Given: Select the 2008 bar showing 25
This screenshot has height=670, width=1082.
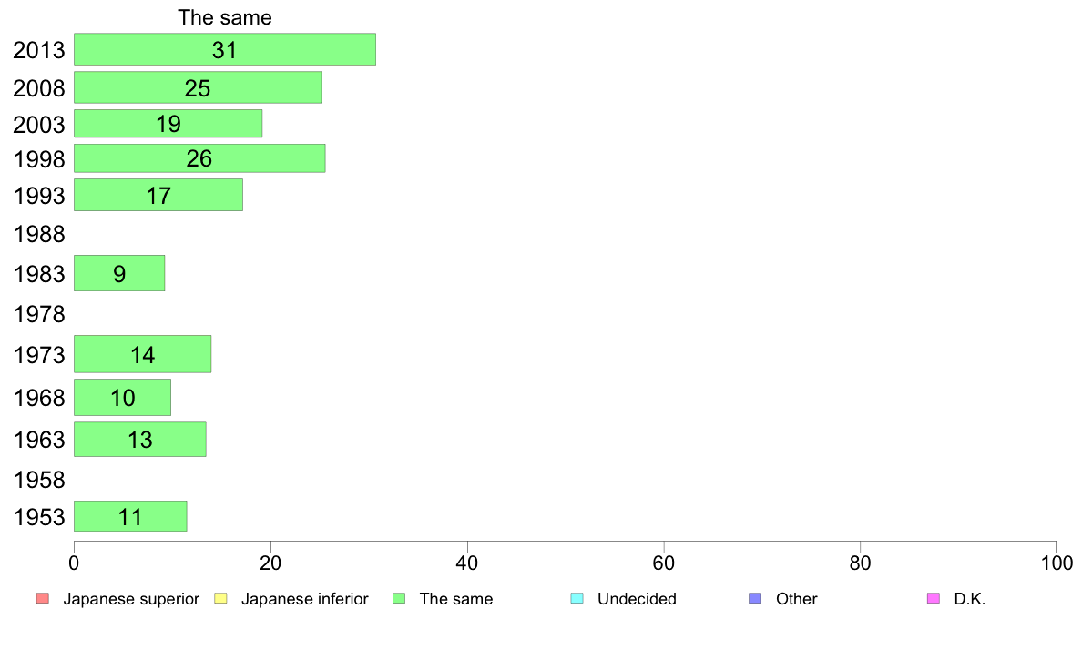Looking at the screenshot, I should click(198, 87).
